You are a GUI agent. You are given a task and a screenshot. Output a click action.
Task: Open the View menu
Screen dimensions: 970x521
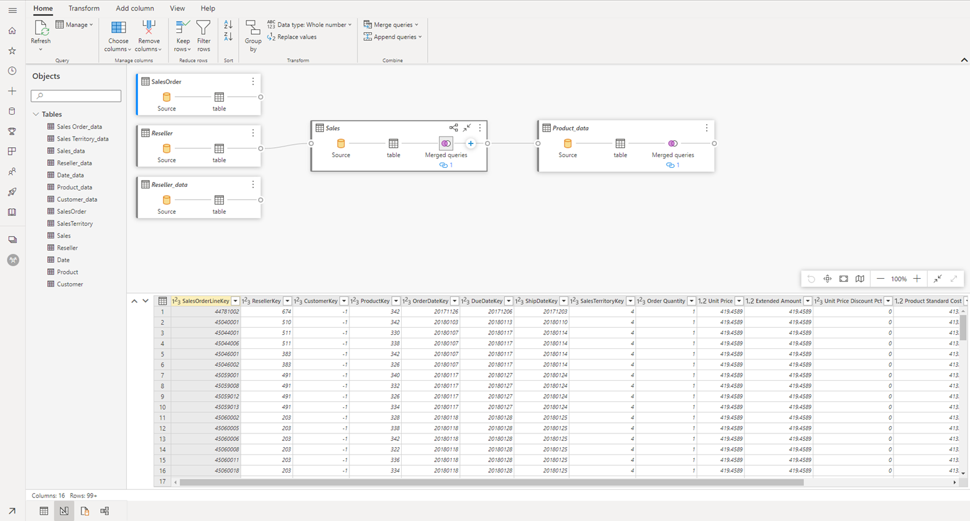point(177,8)
